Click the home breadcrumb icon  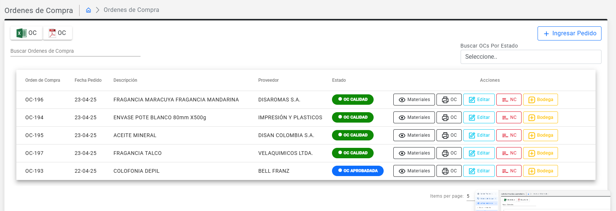tap(88, 10)
